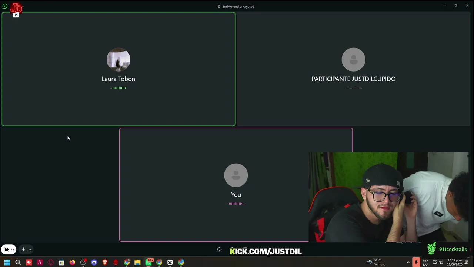The height and width of the screenshot is (267, 474).
Task: Open Discord from the taskbar
Action: pyautogui.click(x=94, y=263)
